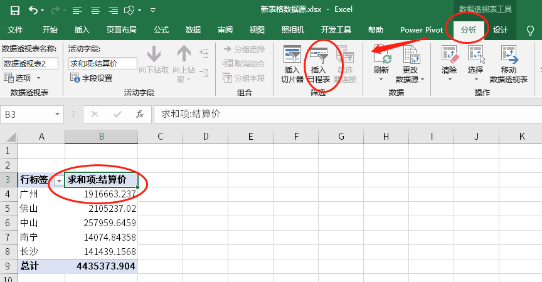Click the Save icon in the quick access toolbar

(15, 11)
